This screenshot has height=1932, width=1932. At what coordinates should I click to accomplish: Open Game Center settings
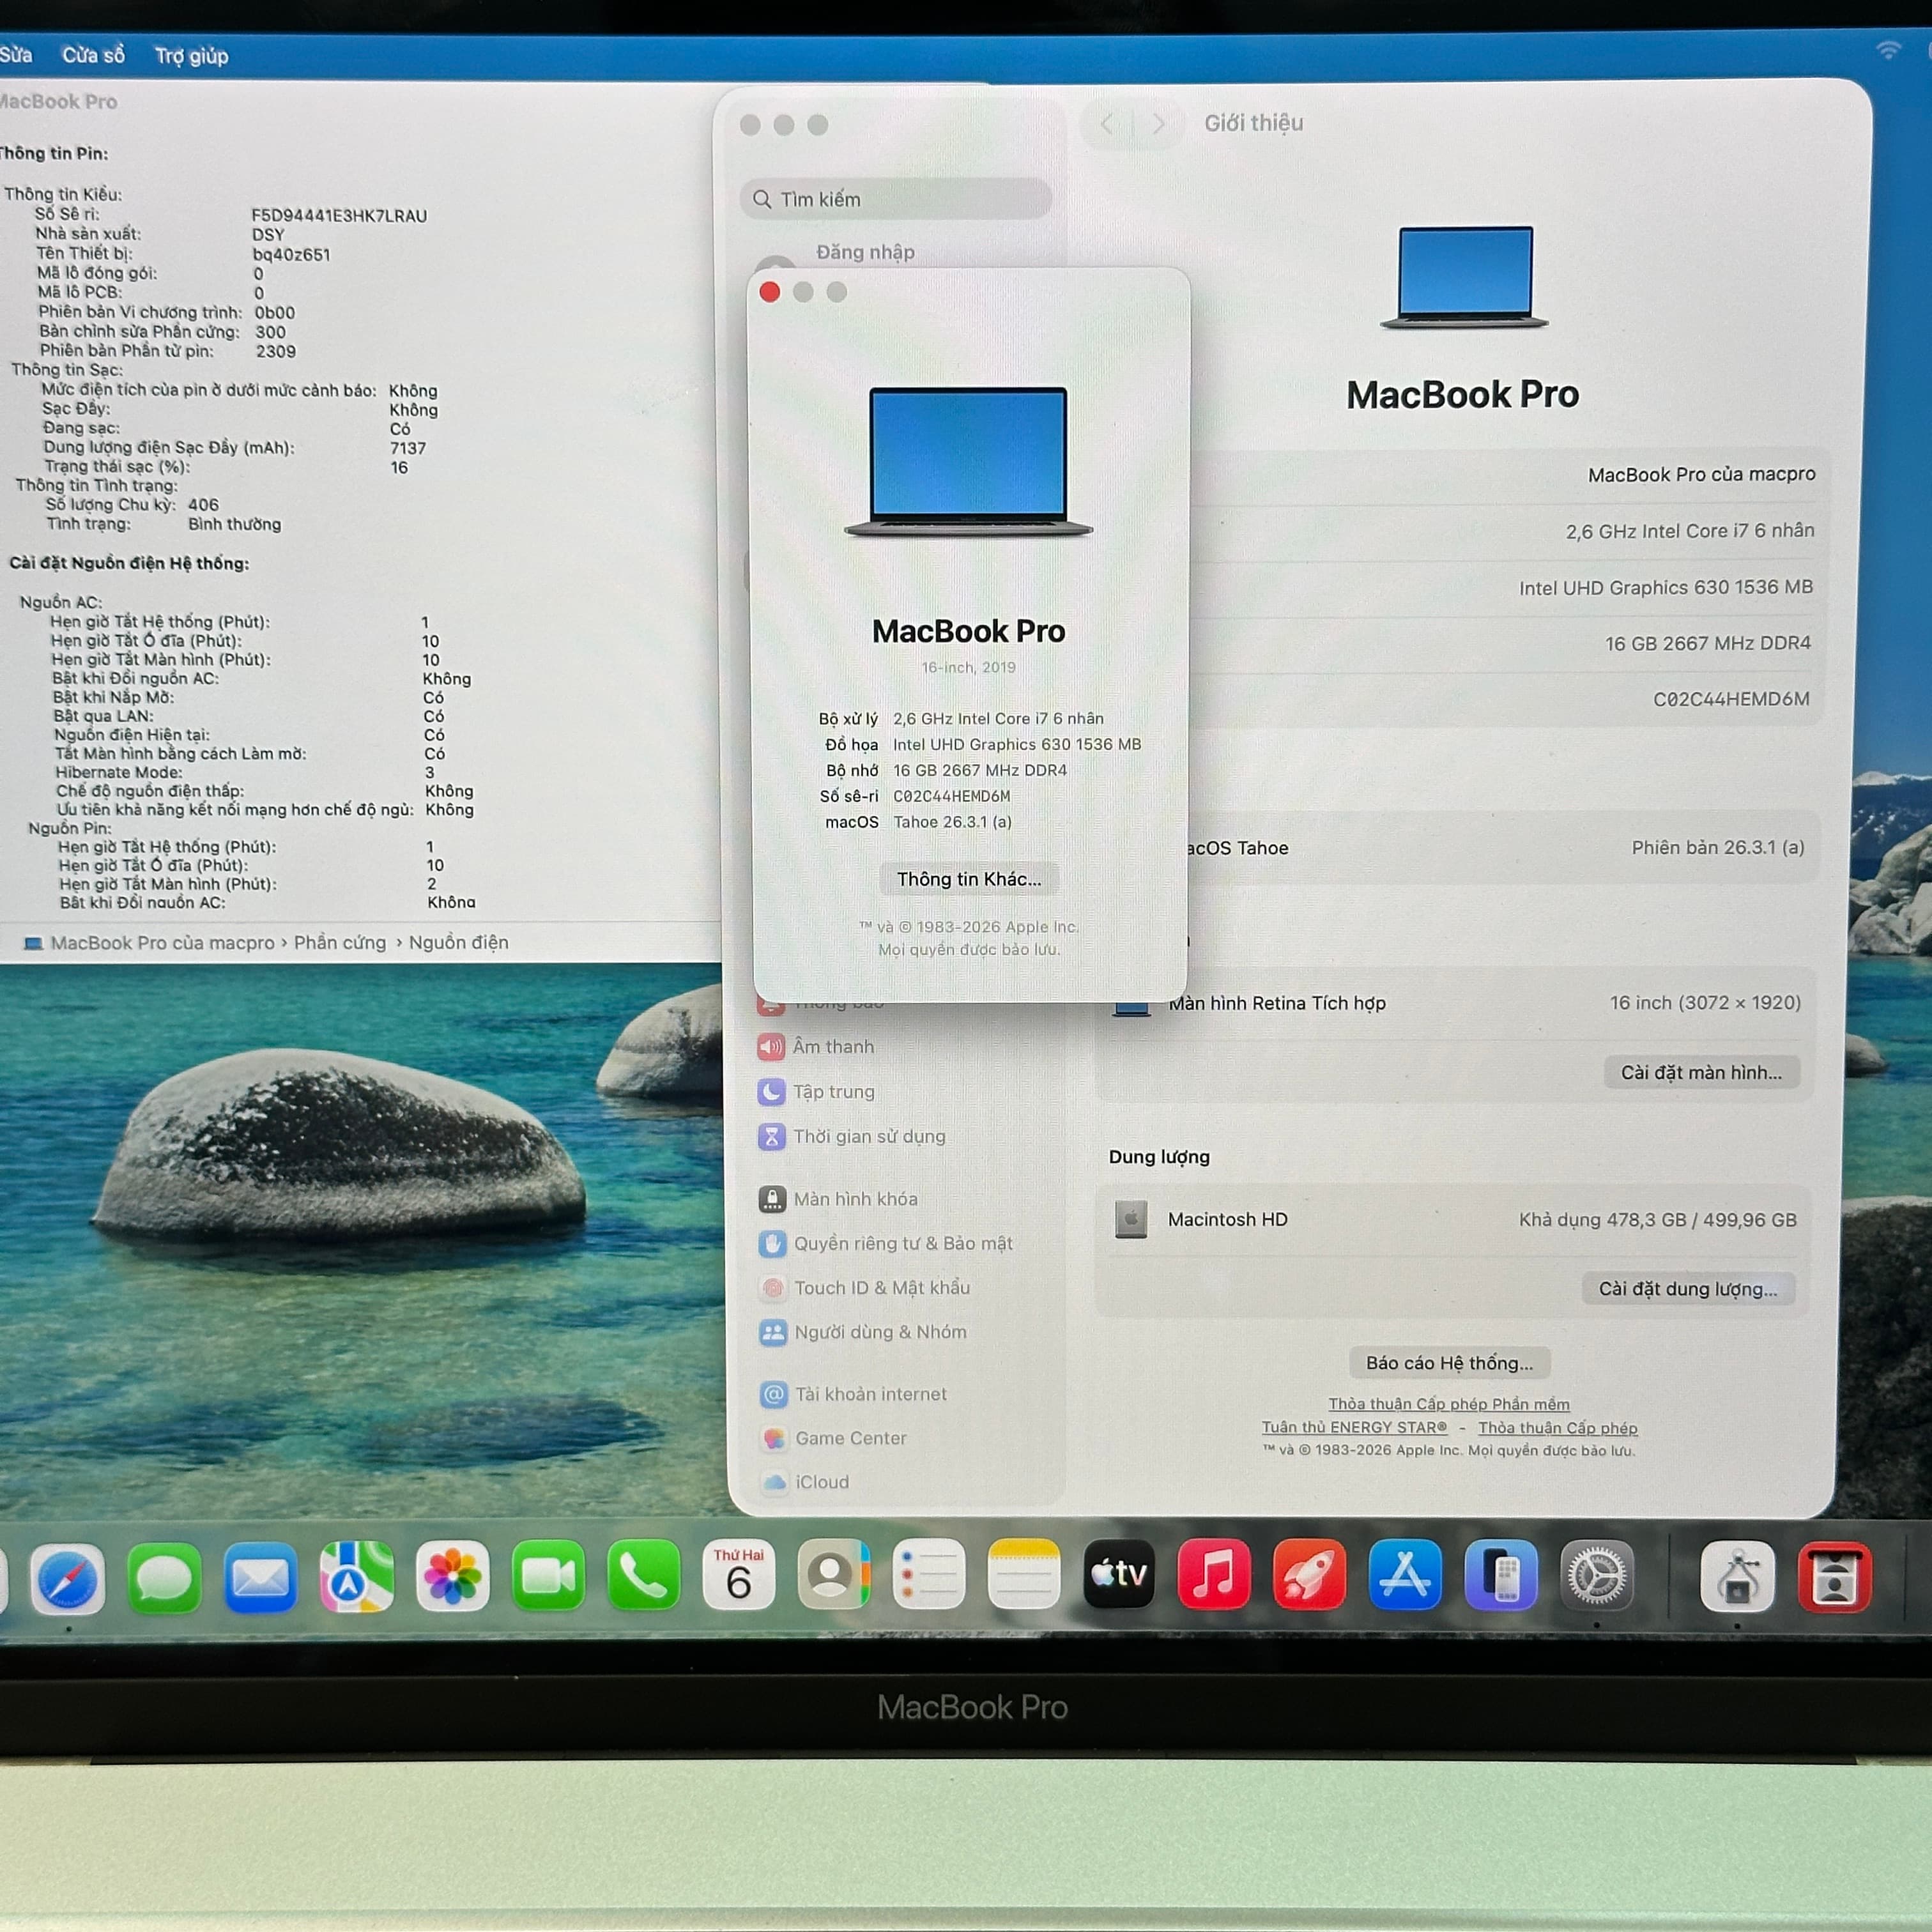point(850,1438)
